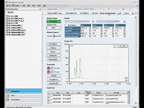Switch to WPS-3000 SL tab
The height and width of the screenshot is (108, 144).
point(84,13)
